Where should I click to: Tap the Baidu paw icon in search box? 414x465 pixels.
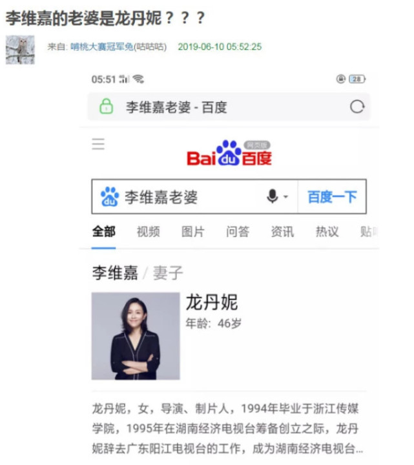tap(110, 196)
